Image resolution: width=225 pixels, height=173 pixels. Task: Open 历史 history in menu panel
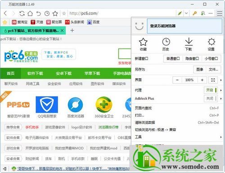(x=166, y=44)
